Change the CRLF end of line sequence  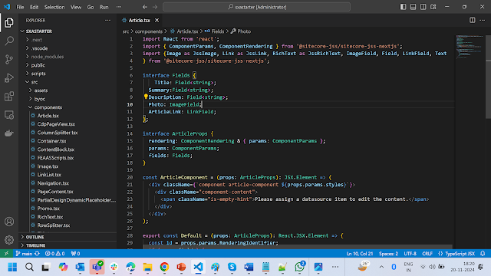pyautogui.click(x=427, y=254)
